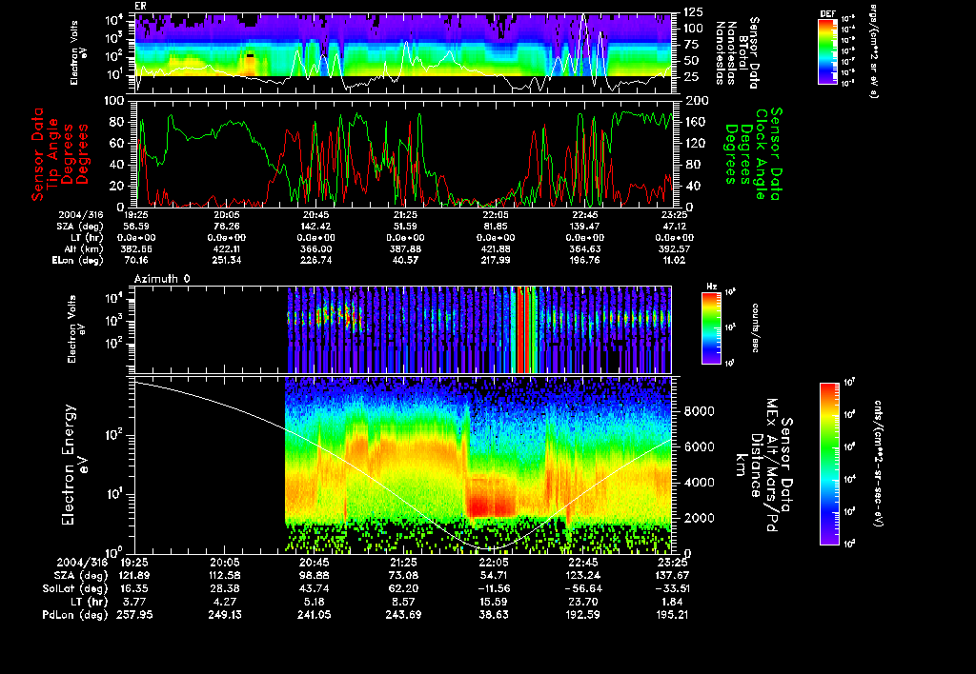The height and width of the screenshot is (674, 976).
Task: Select SZA value 142.42
Action: [315, 227]
